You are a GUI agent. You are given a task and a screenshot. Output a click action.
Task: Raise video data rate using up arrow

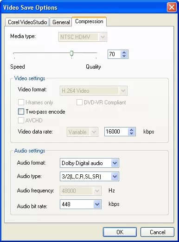[132, 130]
